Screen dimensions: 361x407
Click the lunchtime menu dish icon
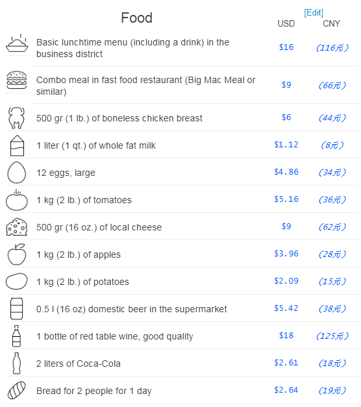pos(17,43)
